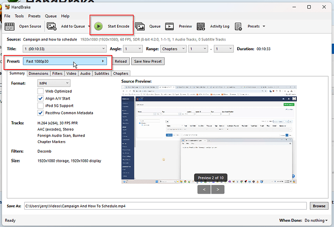Switch to the Subtitles tab

point(102,73)
